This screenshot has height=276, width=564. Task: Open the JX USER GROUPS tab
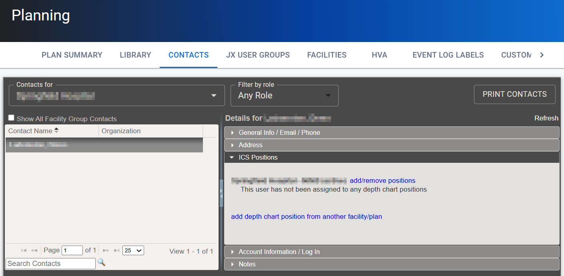pyautogui.click(x=258, y=55)
